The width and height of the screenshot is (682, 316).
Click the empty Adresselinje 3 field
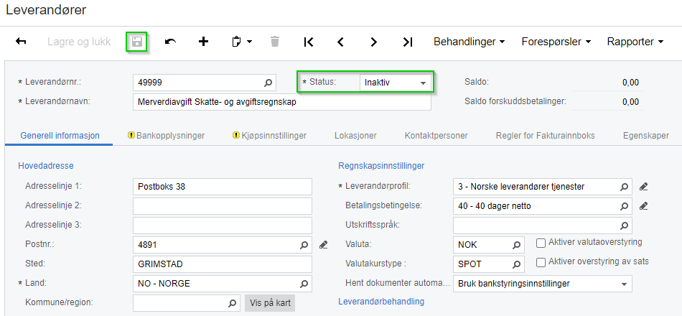click(223, 226)
